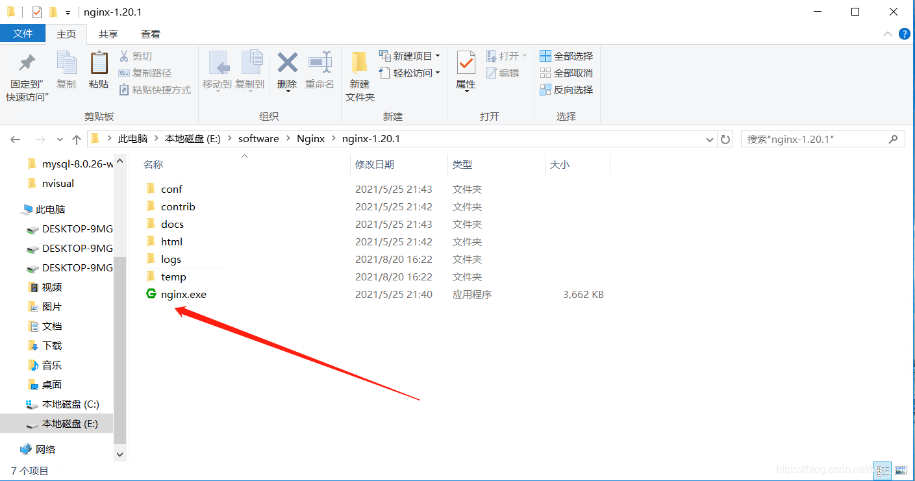Expand the Open button dropdown arrow
Viewport: 915px width, 481px height.
coord(525,56)
